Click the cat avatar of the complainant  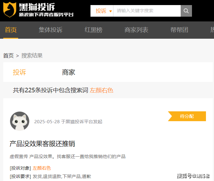(20, 121)
